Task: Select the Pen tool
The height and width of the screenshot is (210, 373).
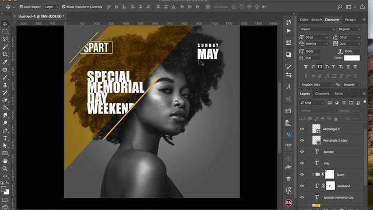Action: (x=5, y=131)
